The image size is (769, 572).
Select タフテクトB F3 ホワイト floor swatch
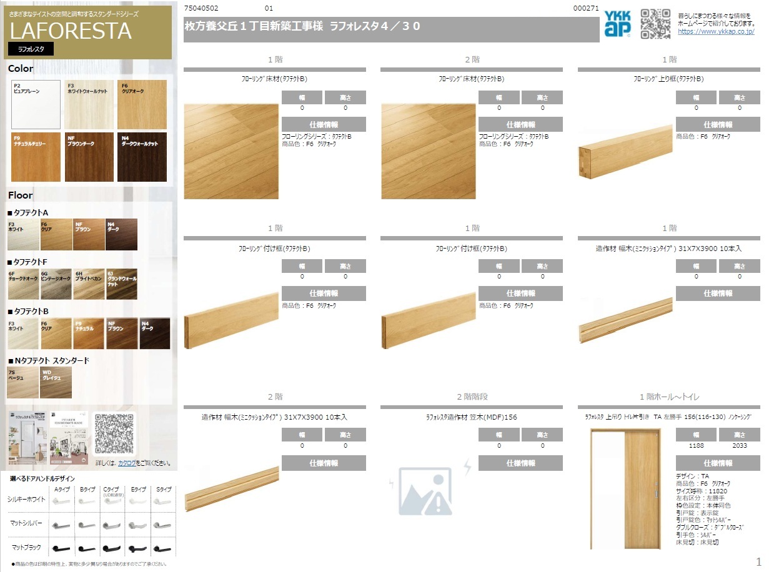point(23,333)
